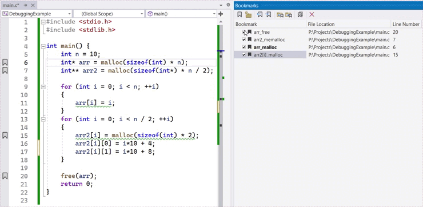Click line number 15 in arr2[i]_malloc row

coord(395,55)
